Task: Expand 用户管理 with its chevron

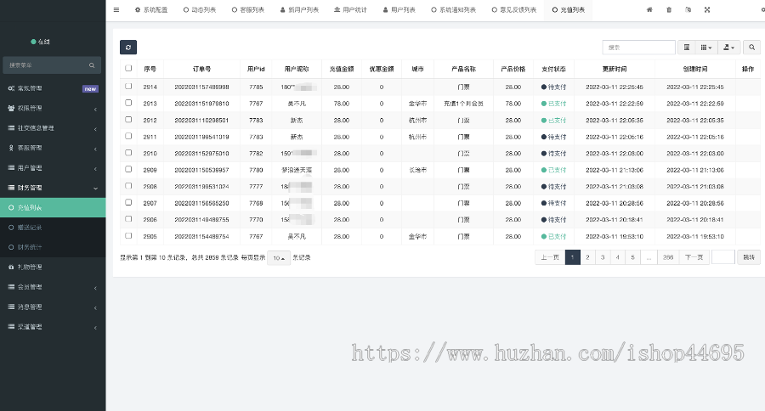Action: (x=95, y=169)
